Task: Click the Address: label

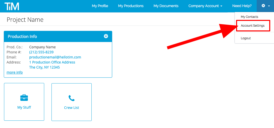Action: pos(14,62)
